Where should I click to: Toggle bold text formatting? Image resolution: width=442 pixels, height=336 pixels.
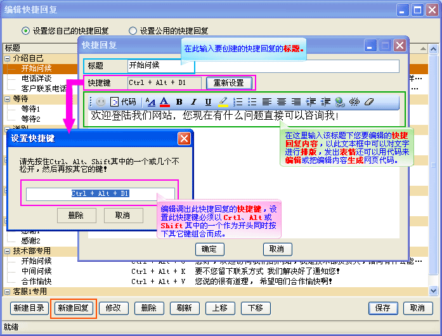tap(179, 101)
